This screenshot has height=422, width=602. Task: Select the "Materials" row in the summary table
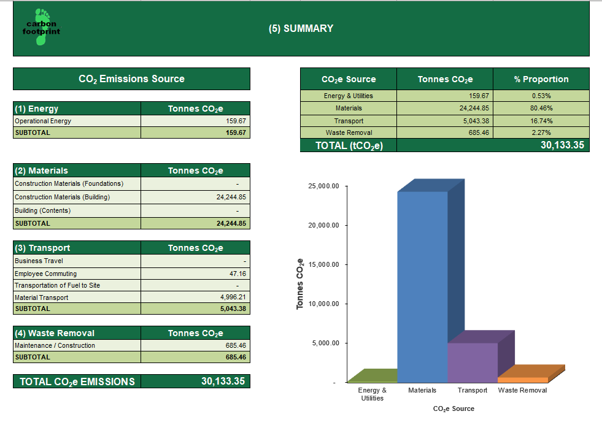(349, 108)
